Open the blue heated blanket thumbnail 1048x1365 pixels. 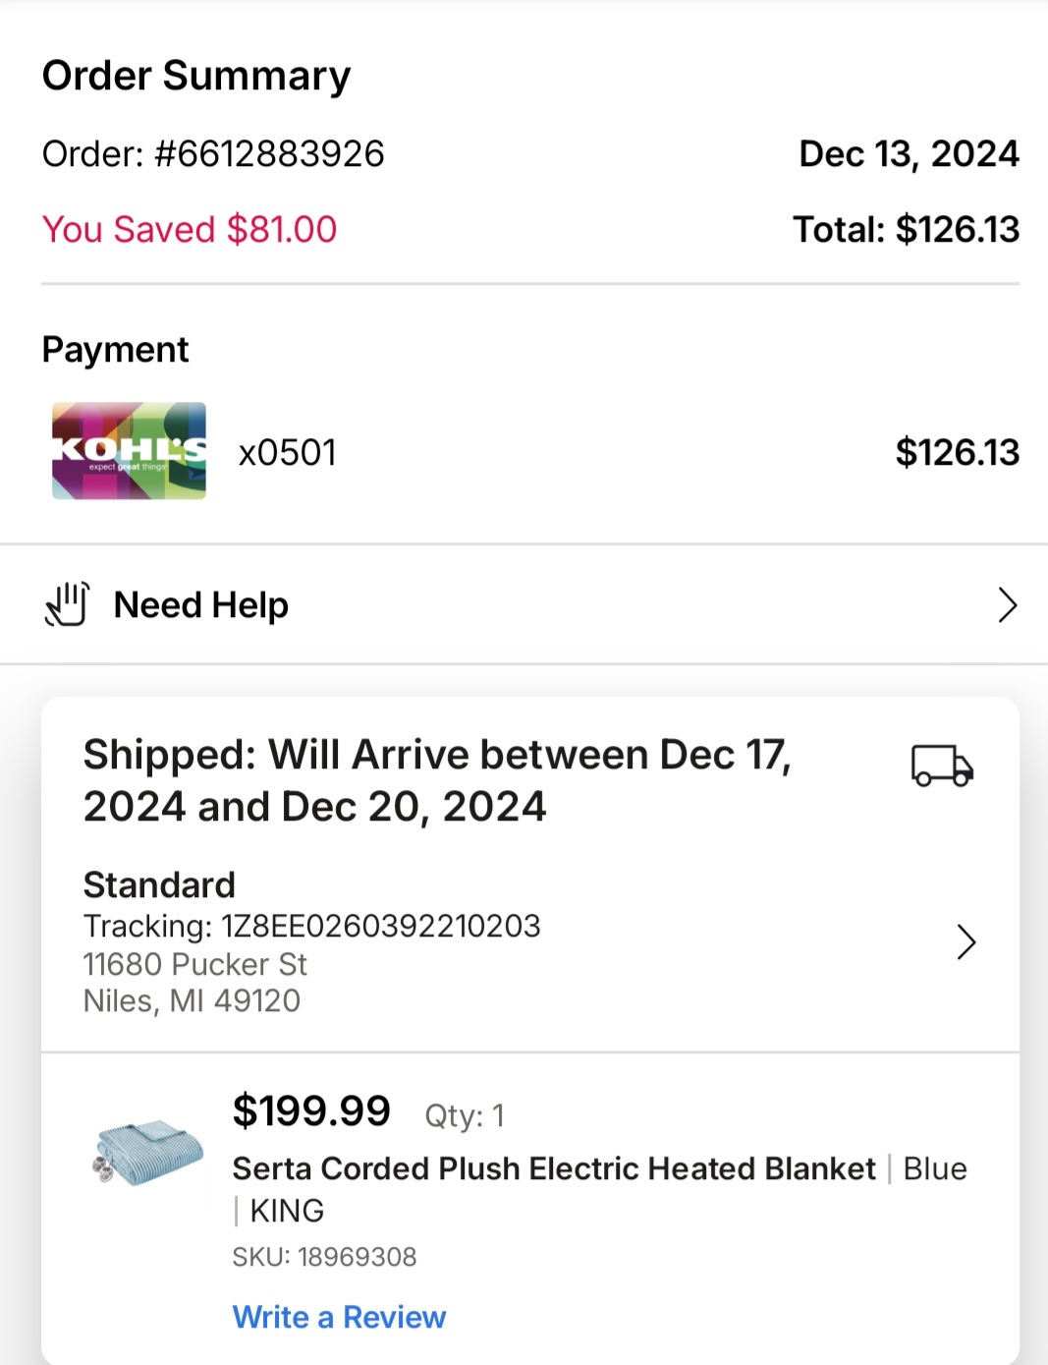pos(148,1151)
